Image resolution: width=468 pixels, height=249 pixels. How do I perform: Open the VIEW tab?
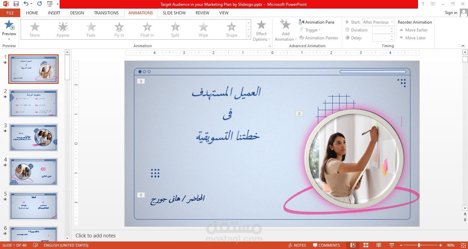pos(224,13)
